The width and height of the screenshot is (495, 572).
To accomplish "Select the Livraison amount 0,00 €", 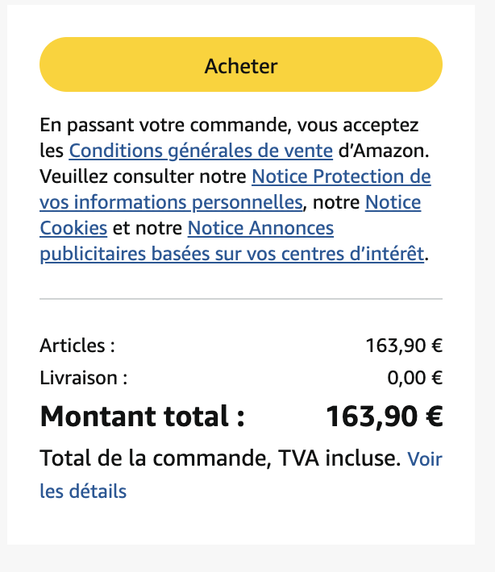I will [x=414, y=378].
